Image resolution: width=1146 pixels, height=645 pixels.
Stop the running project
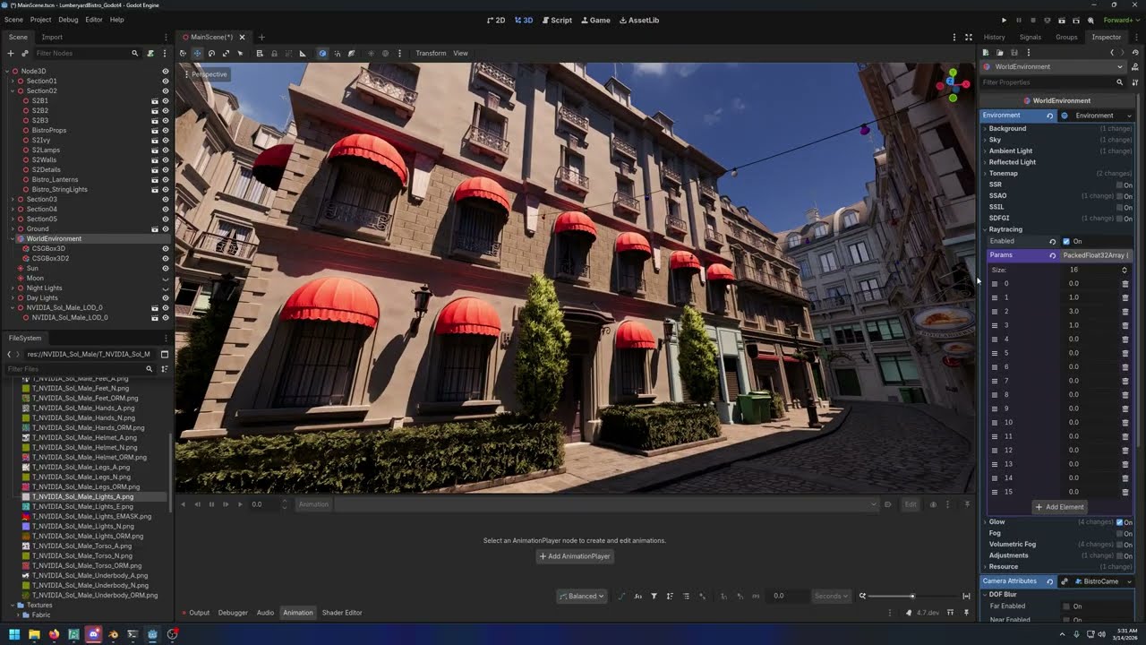click(1032, 20)
